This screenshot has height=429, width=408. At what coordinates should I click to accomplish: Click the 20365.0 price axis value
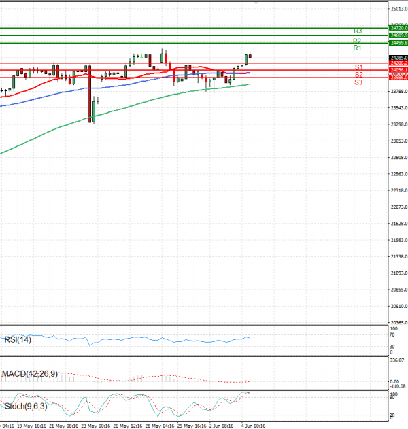pos(399,322)
